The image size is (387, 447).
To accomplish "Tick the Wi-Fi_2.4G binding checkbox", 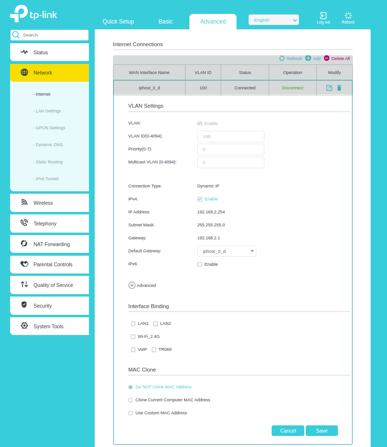I will (x=133, y=337).
